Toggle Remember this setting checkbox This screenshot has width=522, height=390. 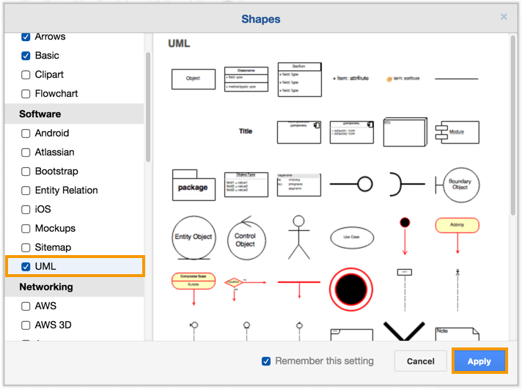tap(266, 361)
